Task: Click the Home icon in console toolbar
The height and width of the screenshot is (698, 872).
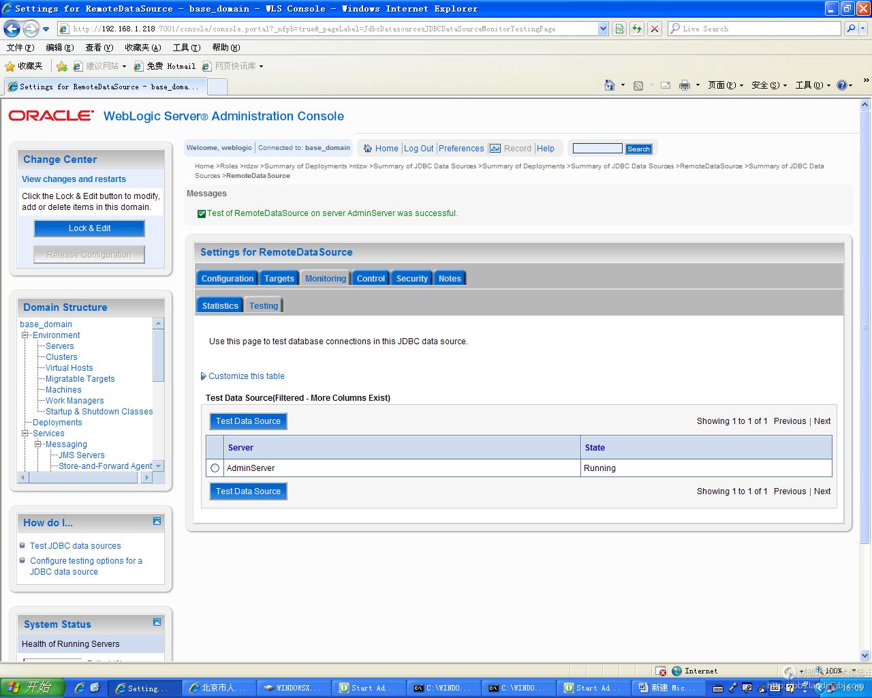Action: (x=368, y=149)
